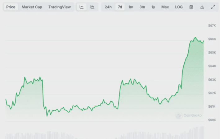Select the Price tab
Viewport: 220px width, 139px height.
coord(11,7)
